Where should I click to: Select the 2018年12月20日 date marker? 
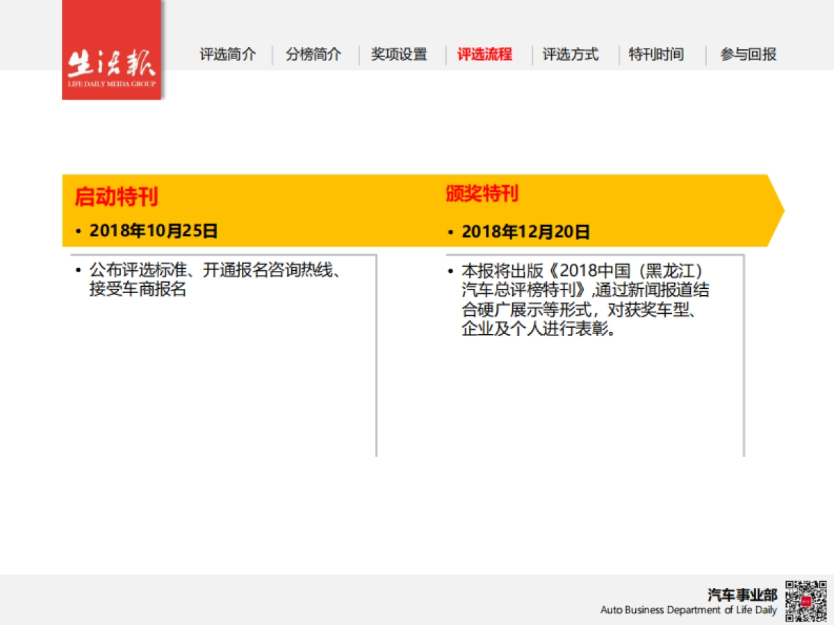pyautogui.click(x=525, y=232)
